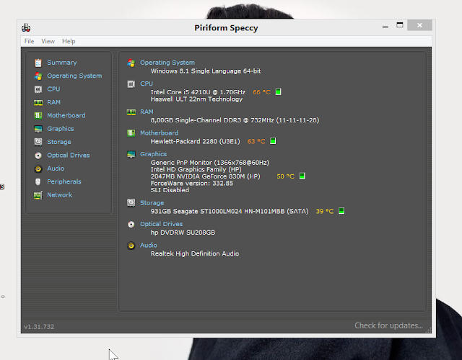Select CPU label in the sidebar
This screenshot has width=462, height=360.
click(53, 89)
